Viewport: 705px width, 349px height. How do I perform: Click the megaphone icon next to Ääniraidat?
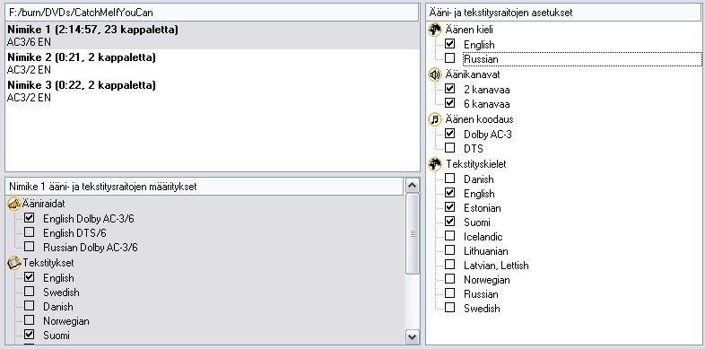coord(14,205)
